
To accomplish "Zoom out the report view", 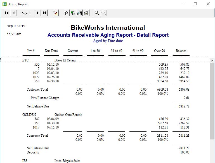I will pyautogui.click(x=97, y=13).
